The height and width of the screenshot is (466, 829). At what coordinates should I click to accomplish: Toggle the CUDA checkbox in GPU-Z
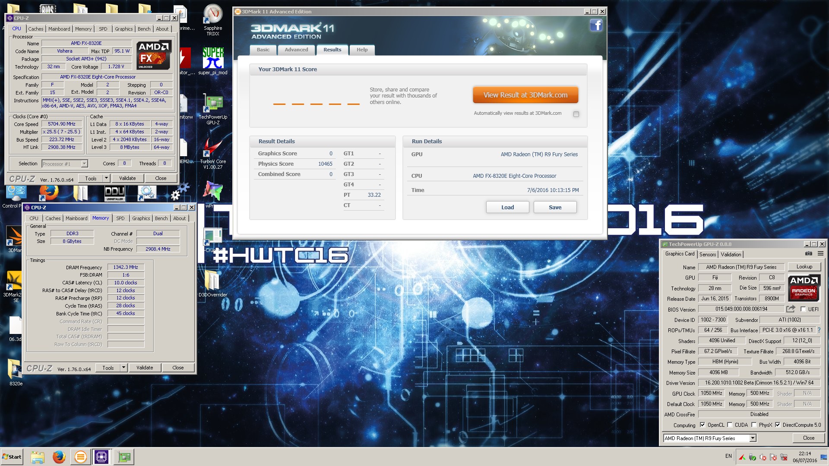730,425
